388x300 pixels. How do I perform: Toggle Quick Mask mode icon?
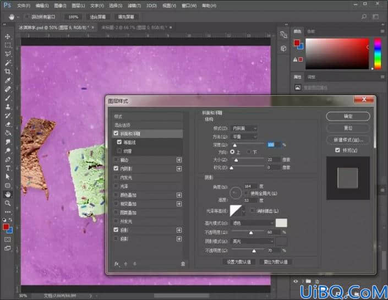(x=8, y=239)
